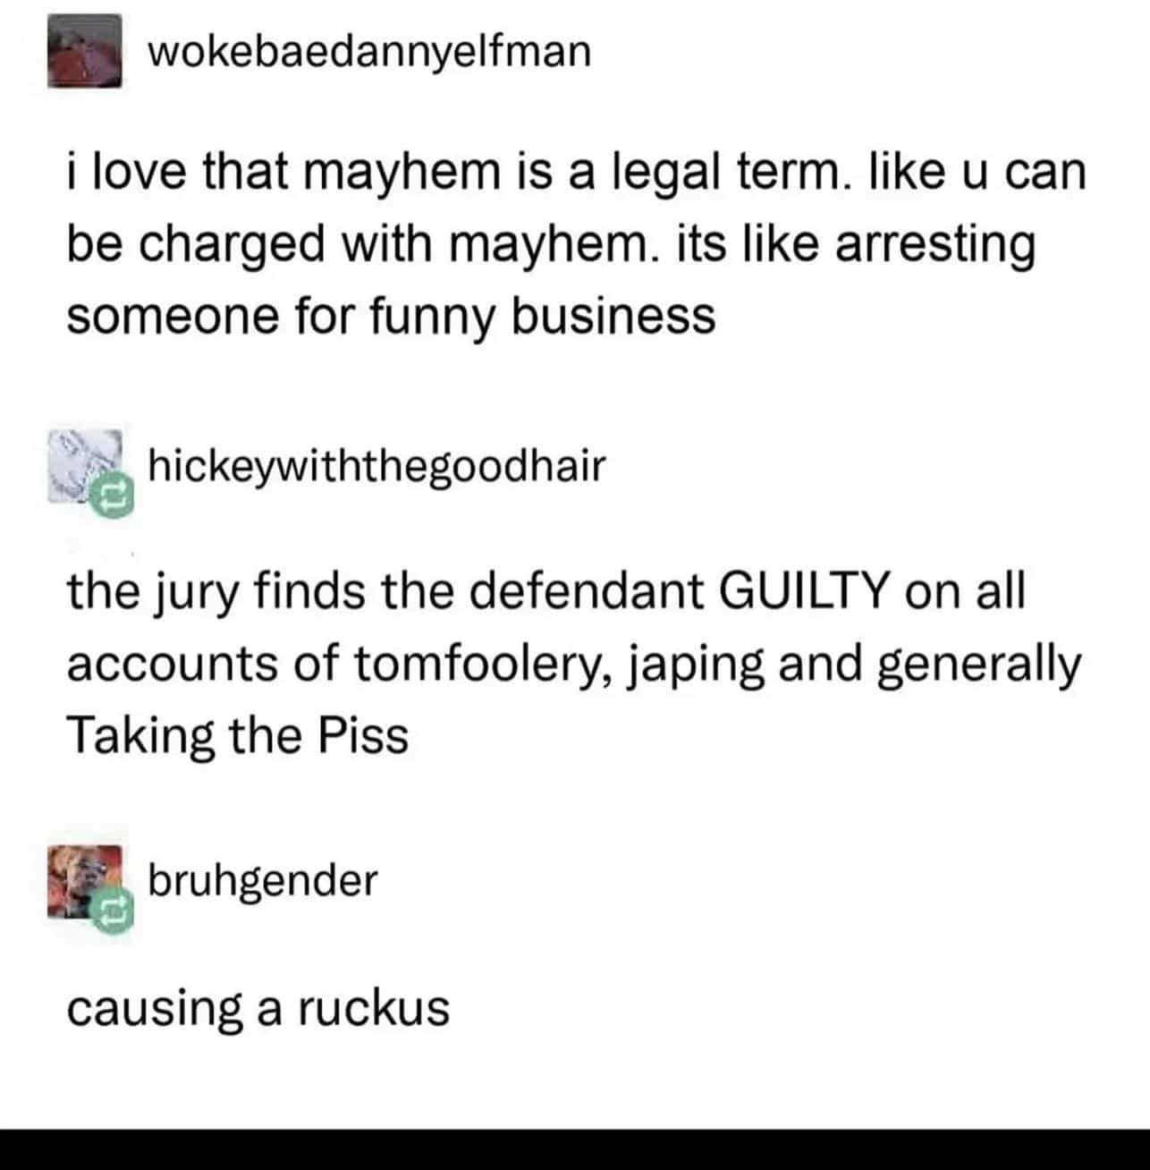Click the phrase "Taking the Piss"
Screen dimensions: 1150x1170
tap(238, 736)
